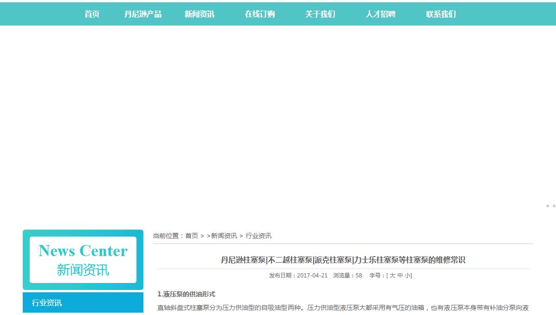The height and width of the screenshot is (315, 556).
Task: Click 人才招聘 in the top navigation
Action: [381, 14]
